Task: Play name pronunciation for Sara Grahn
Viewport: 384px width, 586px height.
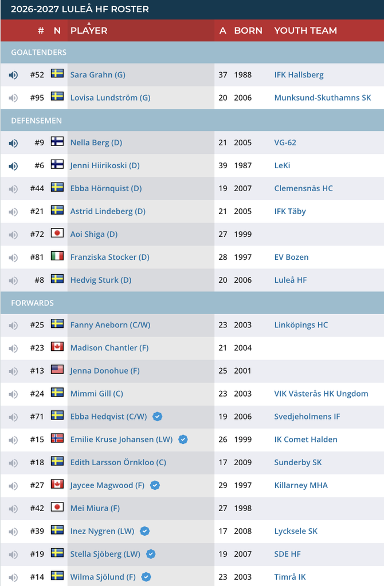Action: 13,75
